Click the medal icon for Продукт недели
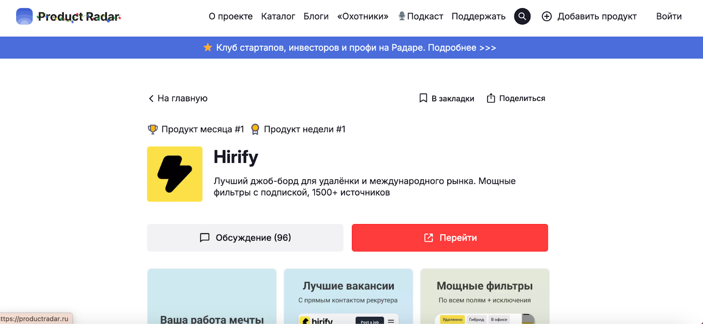This screenshot has height=324, width=703. 255,129
